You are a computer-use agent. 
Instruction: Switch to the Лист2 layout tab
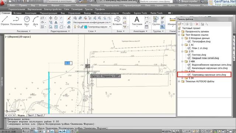[39, 115]
